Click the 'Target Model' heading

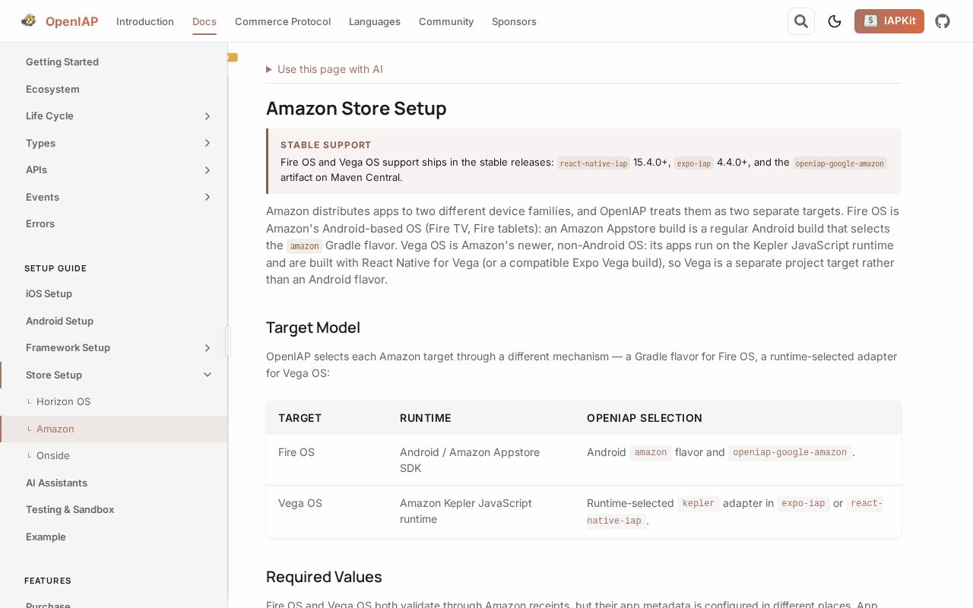[313, 328]
